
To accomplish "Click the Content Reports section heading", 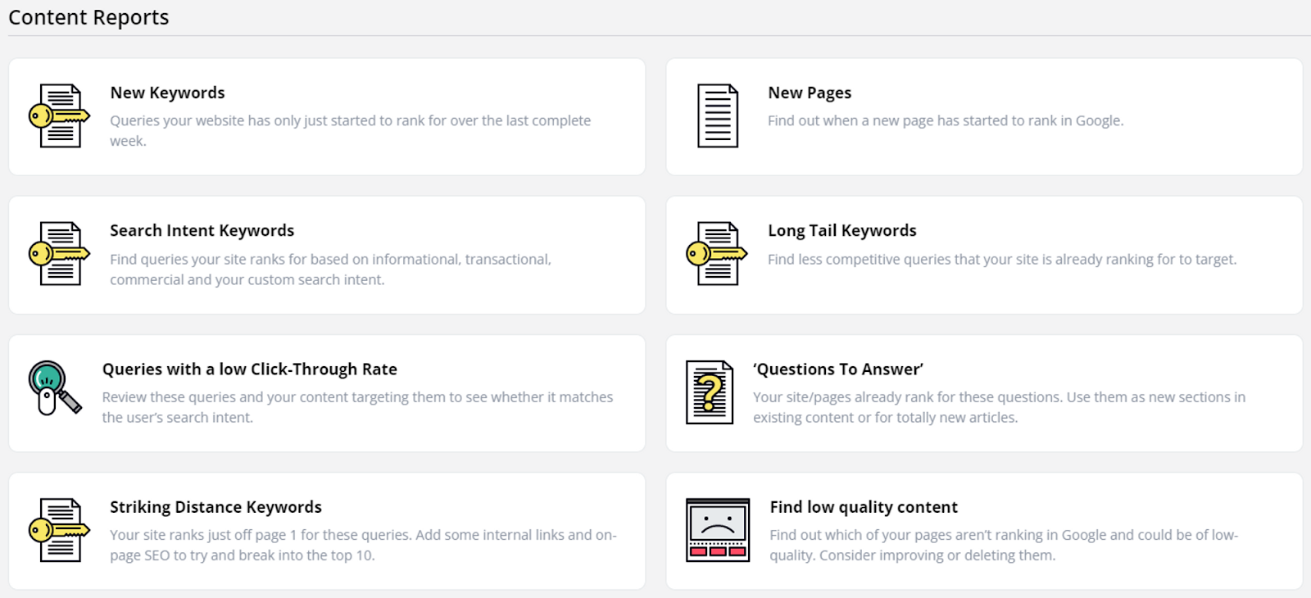I will [88, 17].
